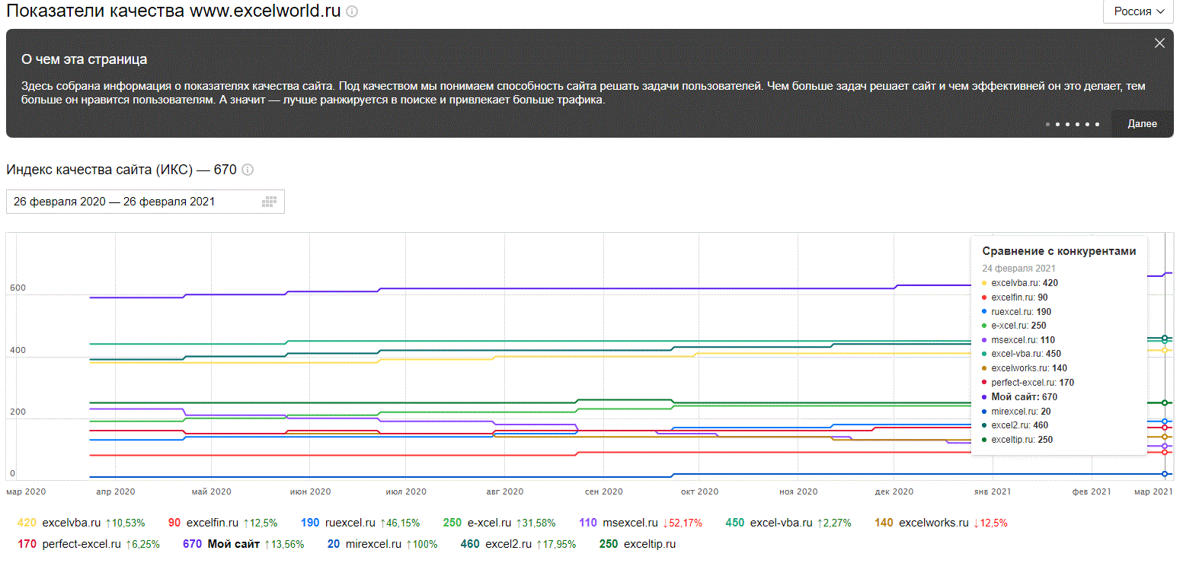This screenshot has height=563, width=1183.
Task: Click tooltip entry Мой сайт: 670
Action: click(1019, 397)
